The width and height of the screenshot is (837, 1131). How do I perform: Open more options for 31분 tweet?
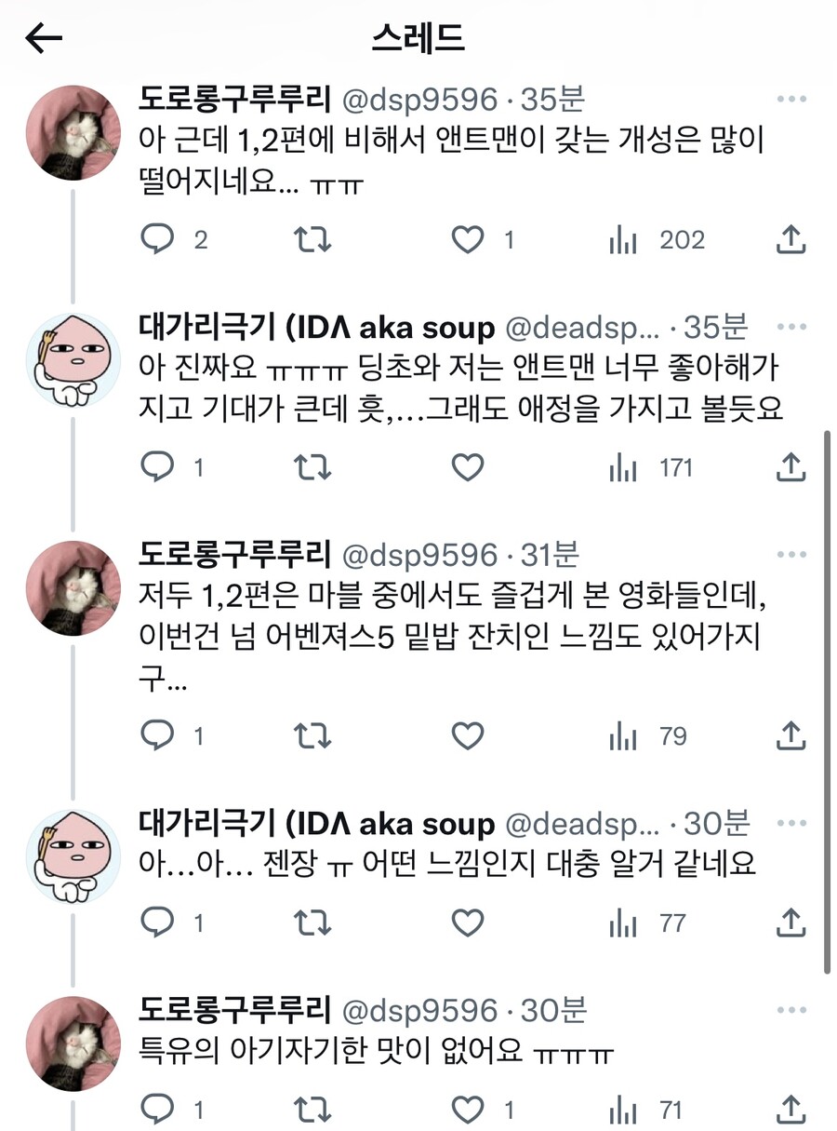point(790,555)
